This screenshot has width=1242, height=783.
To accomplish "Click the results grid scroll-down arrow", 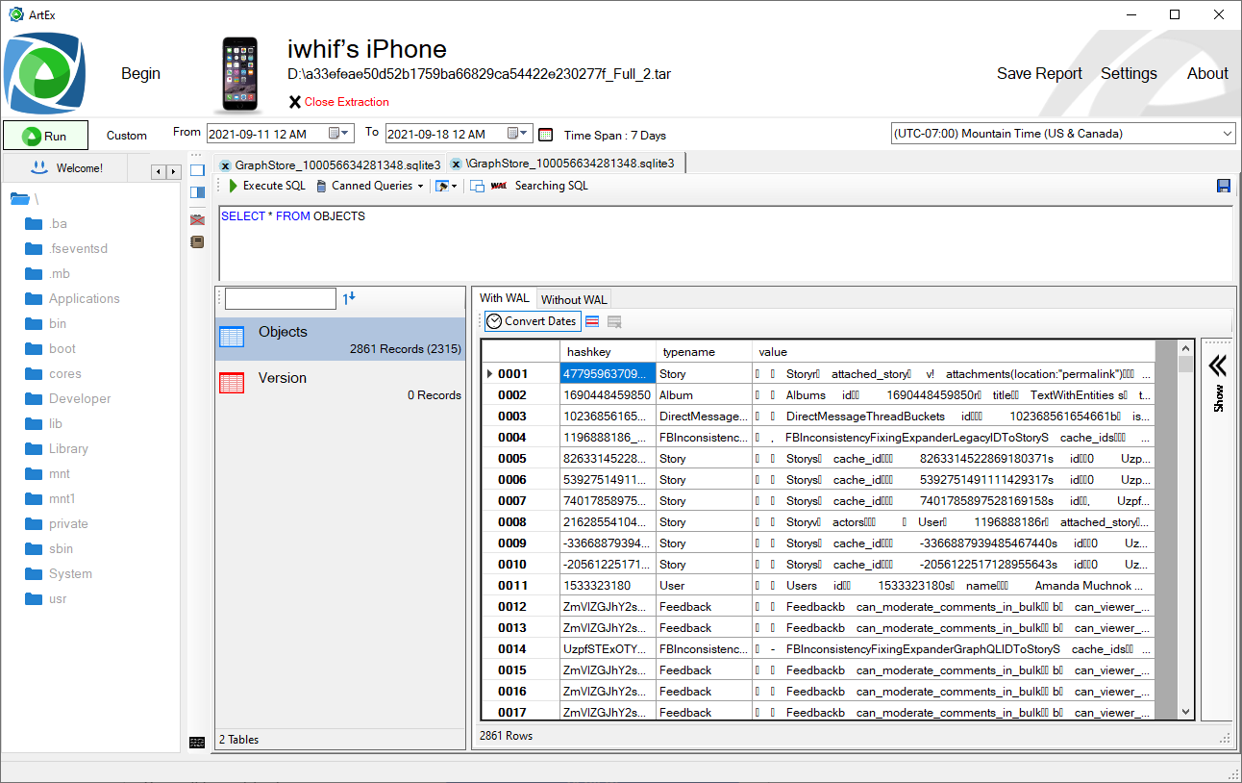I will 1185,712.
